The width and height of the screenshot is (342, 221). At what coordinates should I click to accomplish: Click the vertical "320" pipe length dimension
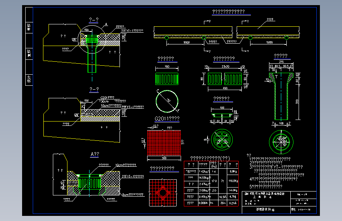click(x=297, y=101)
